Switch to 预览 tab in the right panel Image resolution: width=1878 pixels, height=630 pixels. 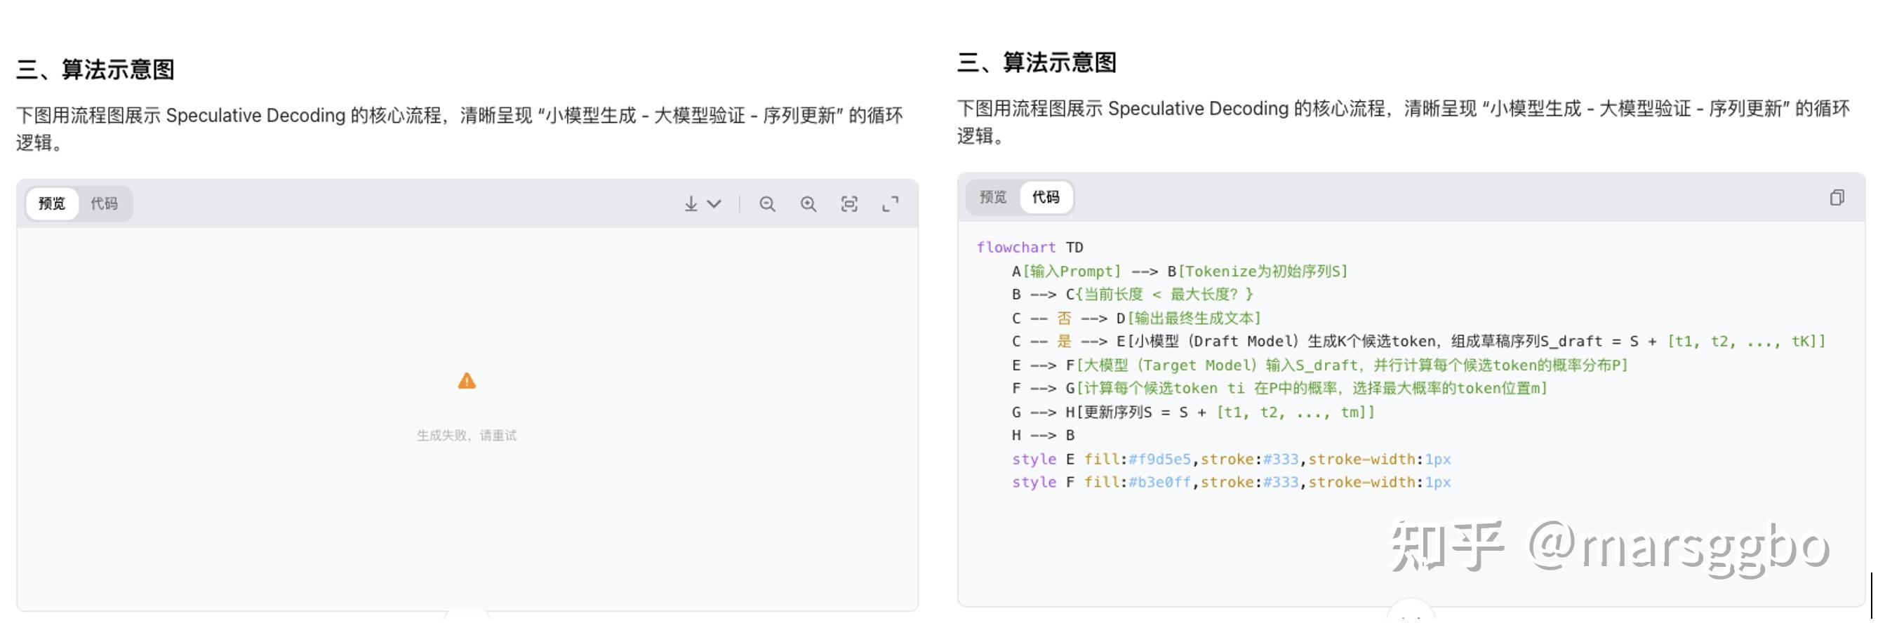(993, 197)
